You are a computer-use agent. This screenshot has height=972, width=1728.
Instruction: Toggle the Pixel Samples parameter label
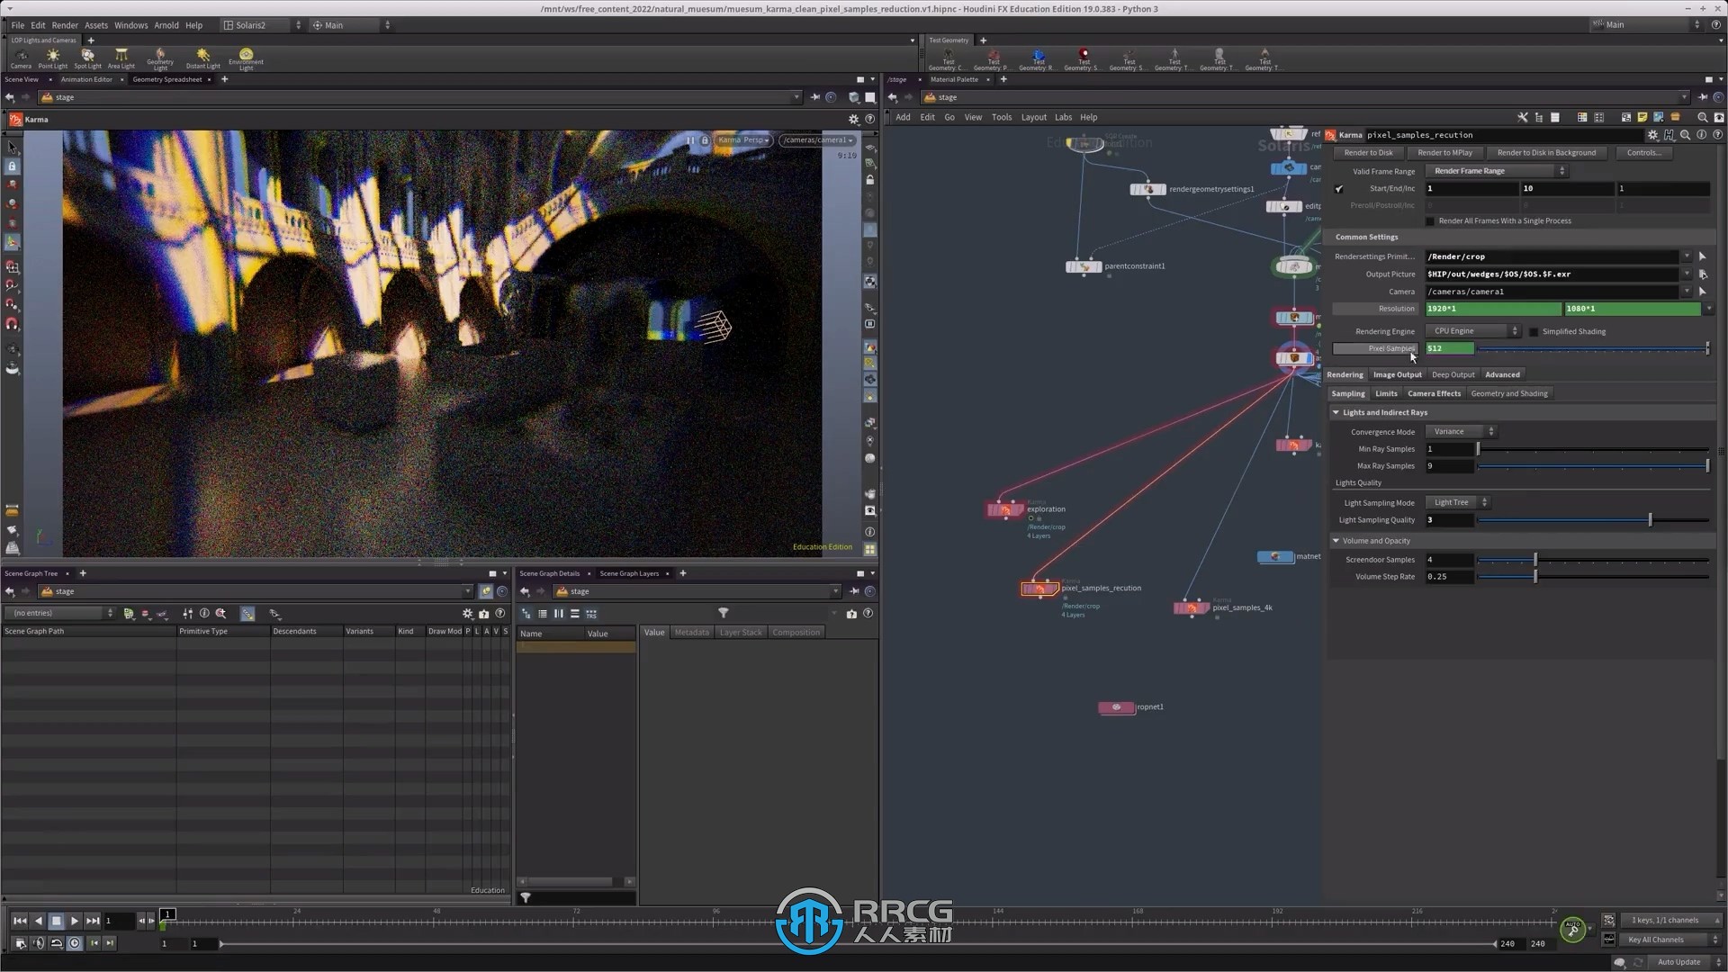(1375, 349)
